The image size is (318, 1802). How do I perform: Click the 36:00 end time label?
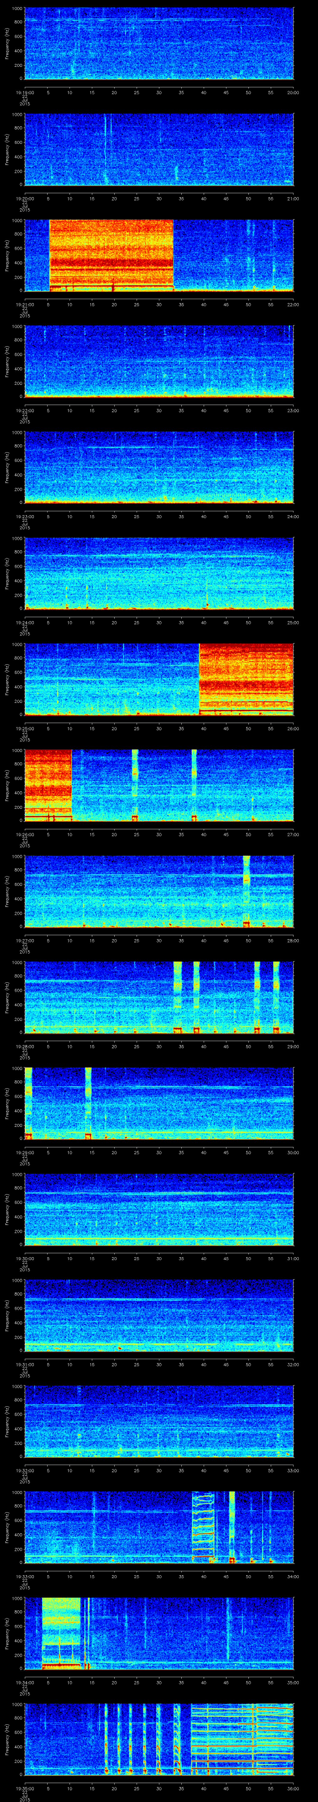pyautogui.click(x=293, y=1788)
